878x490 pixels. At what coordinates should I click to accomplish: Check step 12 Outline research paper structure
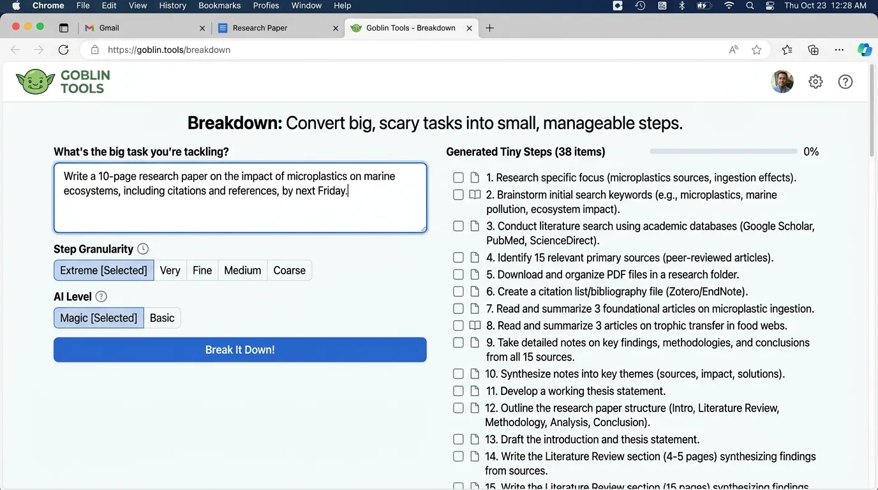[x=458, y=408]
